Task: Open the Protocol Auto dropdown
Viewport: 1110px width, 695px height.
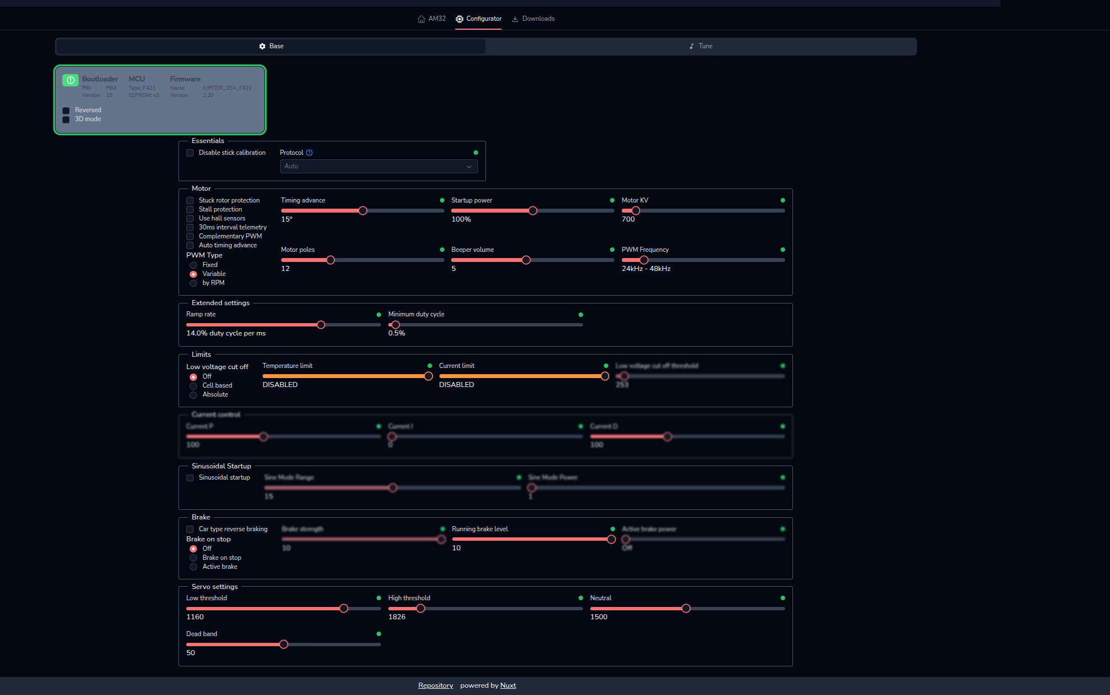Action: point(379,167)
